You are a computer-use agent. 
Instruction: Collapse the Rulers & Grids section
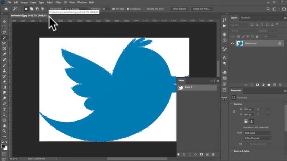(x=231, y=151)
